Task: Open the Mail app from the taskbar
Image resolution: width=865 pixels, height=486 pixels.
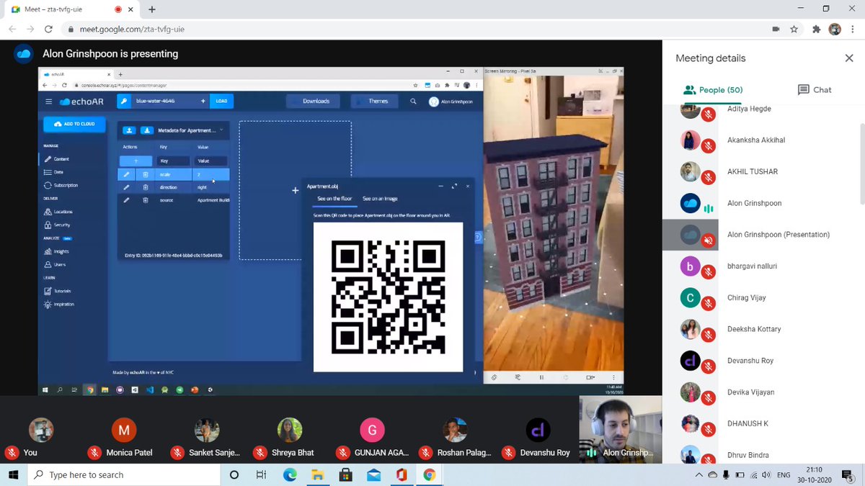Action: pos(373,474)
